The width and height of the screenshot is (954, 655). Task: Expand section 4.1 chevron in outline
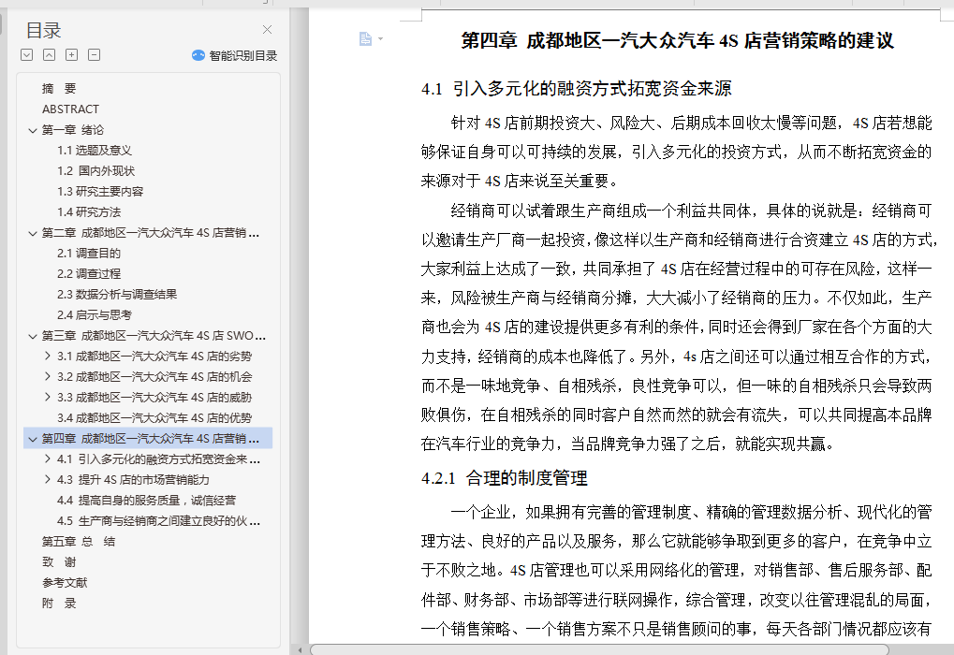48,458
